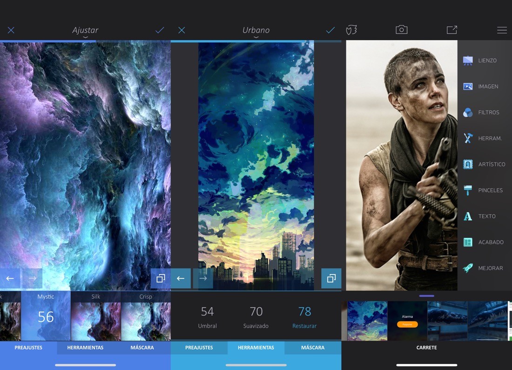Open PREAJUSTES tab in Urbano screen

(x=199, y=348)
